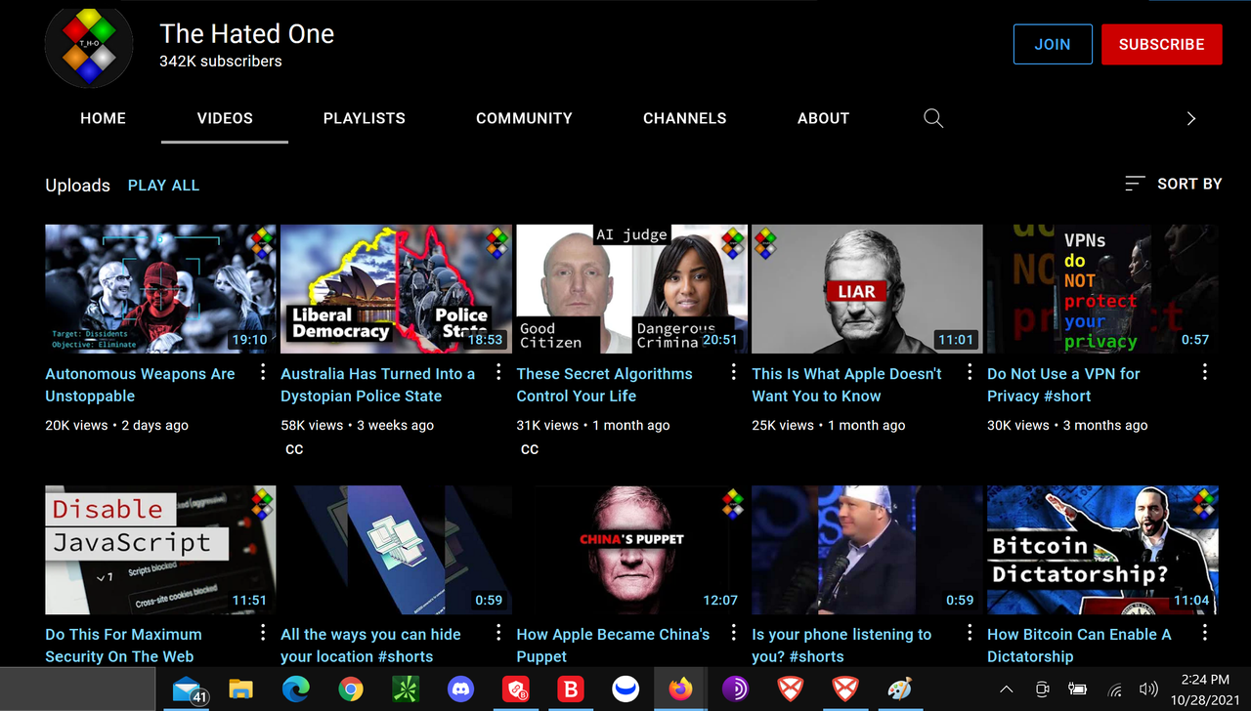This screenshot has height=711, width=1251.
Task: Open volume control in system tray
Action: pyautogui.click(x=1149, y=690)
